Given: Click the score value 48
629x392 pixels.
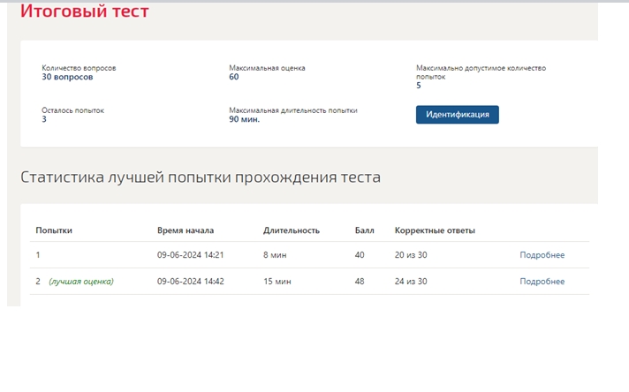Looking at the screenshot, I should [360, 282].
